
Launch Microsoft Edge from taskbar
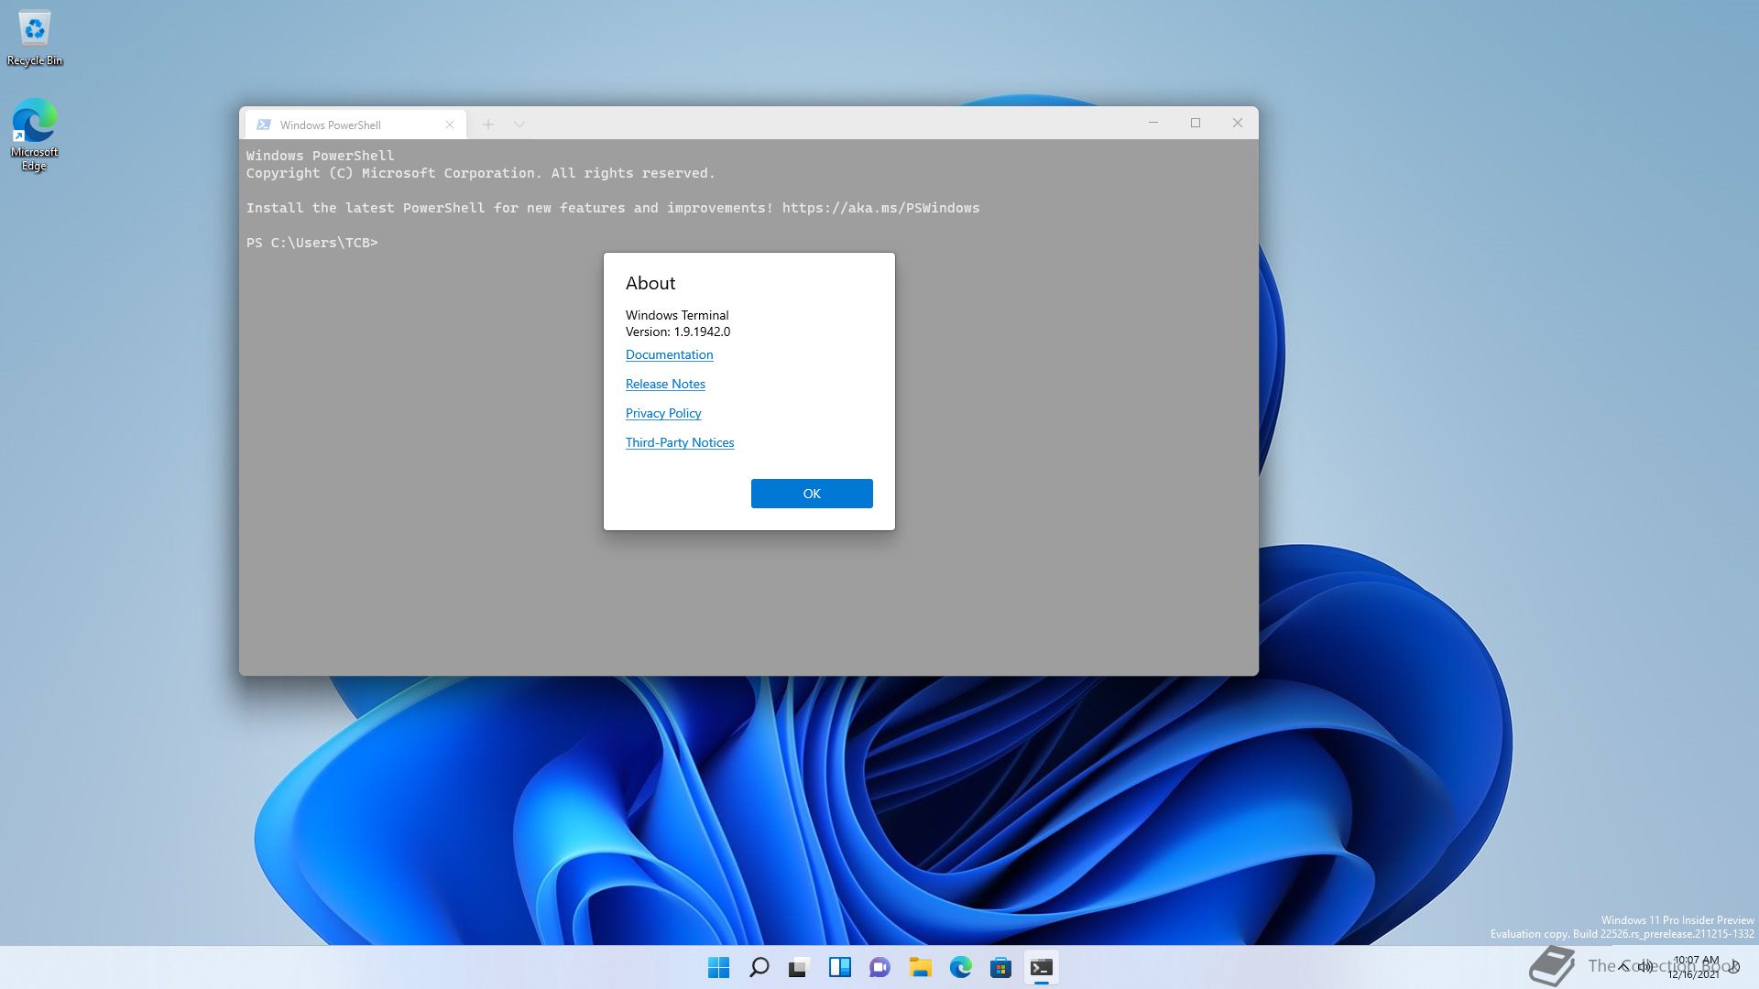(x=961, y=967)
